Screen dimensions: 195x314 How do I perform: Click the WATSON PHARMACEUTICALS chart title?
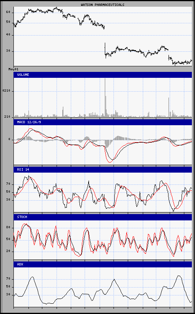point(102,5)
